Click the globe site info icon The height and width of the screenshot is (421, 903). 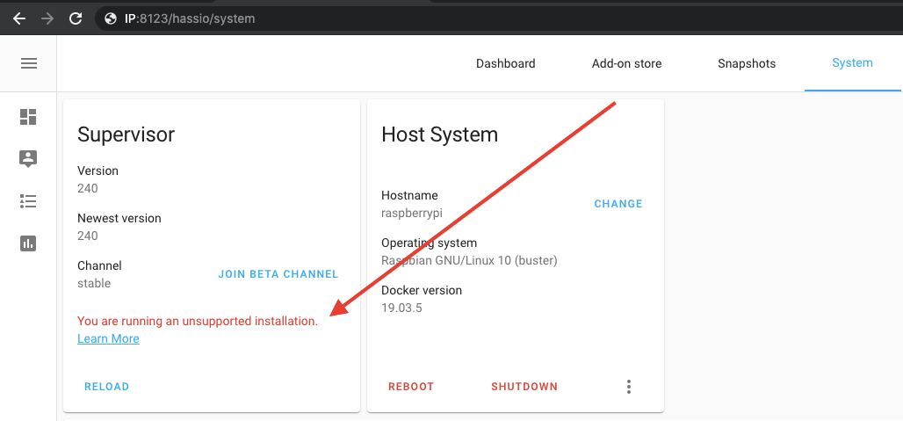pyautogui.click(x=111, y=18)
